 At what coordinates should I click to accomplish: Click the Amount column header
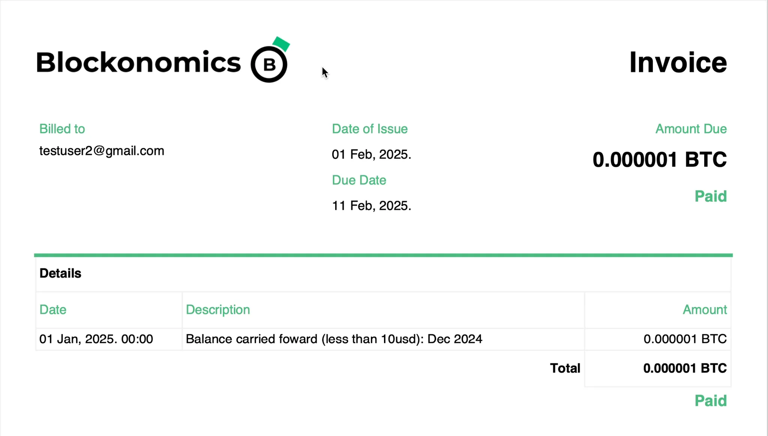coord(704,309)
